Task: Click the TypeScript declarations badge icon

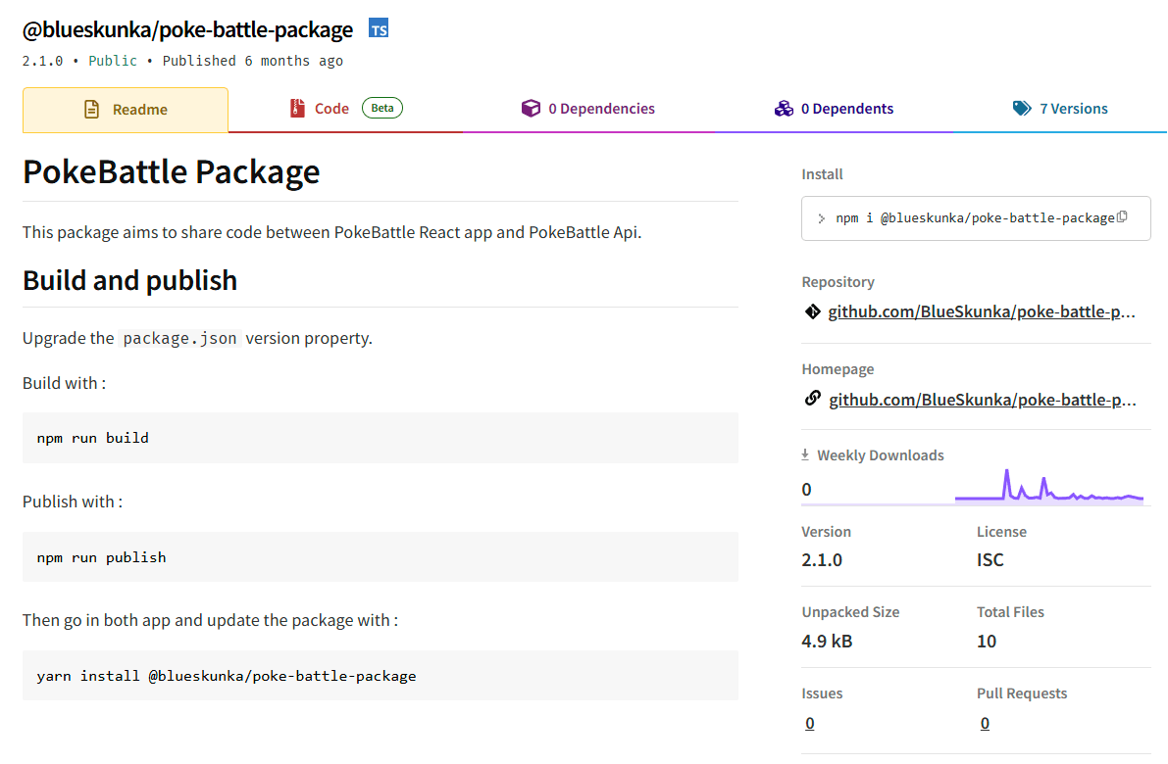Action: tap(379, 29)
